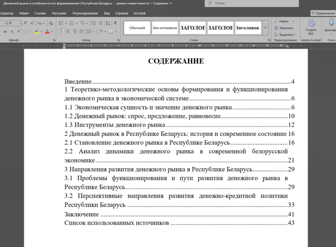Click the 1.3 Инструменты денежного рынка entry
The image size is (336, 247).
pos(179,125)
